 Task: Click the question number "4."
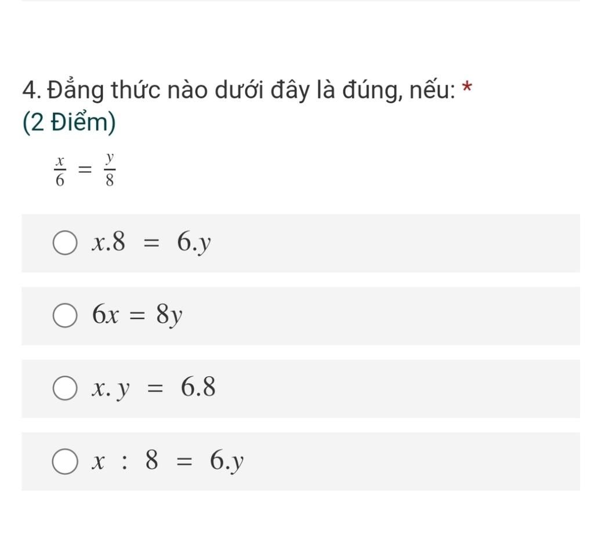(x=32, y=91)
